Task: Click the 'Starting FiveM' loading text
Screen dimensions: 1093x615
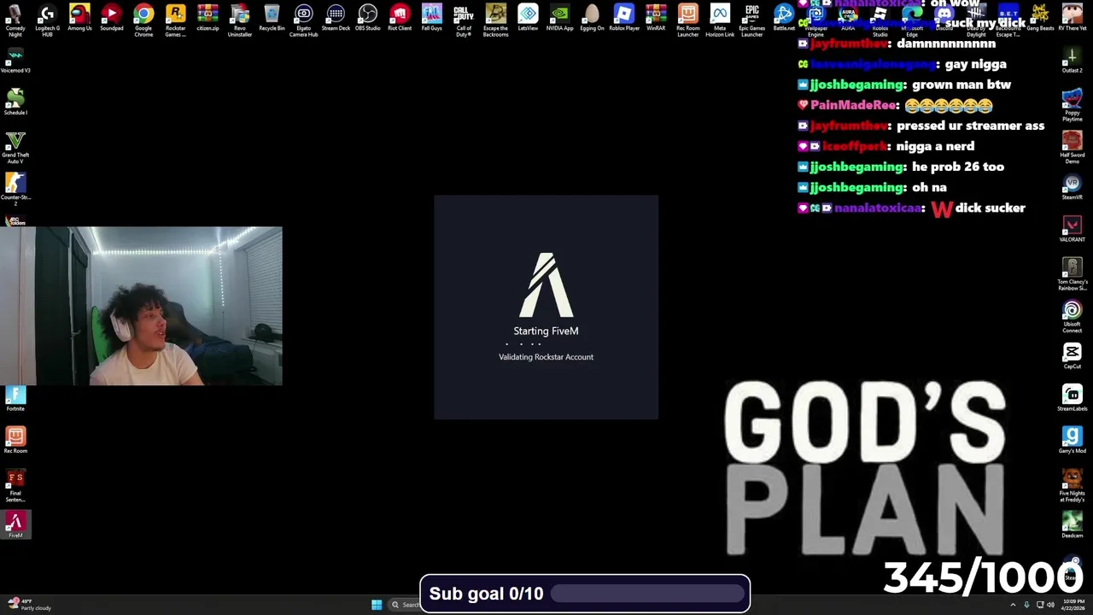Action: pos(546,331)
